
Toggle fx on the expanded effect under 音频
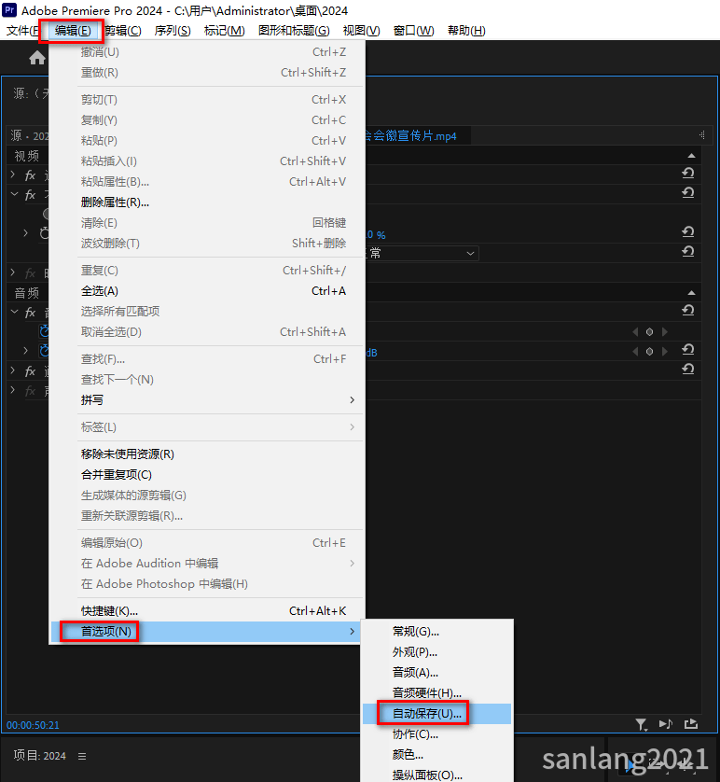pos(31,313)
